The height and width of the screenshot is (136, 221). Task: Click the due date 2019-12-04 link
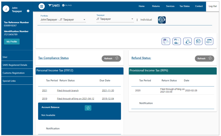108,99
